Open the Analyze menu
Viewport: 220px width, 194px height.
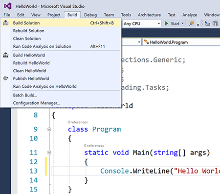pos(190,15)
